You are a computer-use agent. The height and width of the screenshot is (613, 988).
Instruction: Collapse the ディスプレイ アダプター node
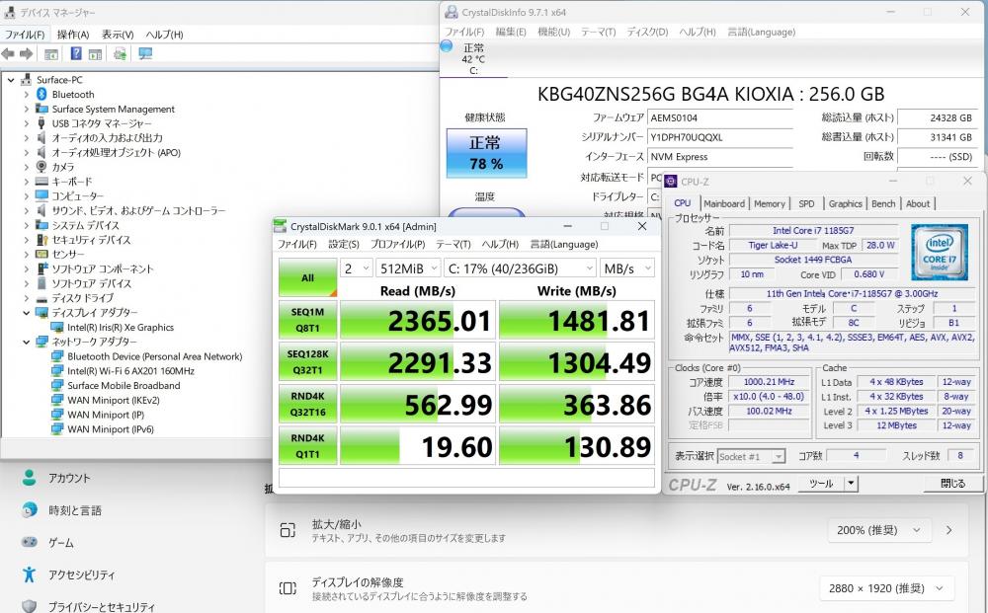click(x=26, y=313)
